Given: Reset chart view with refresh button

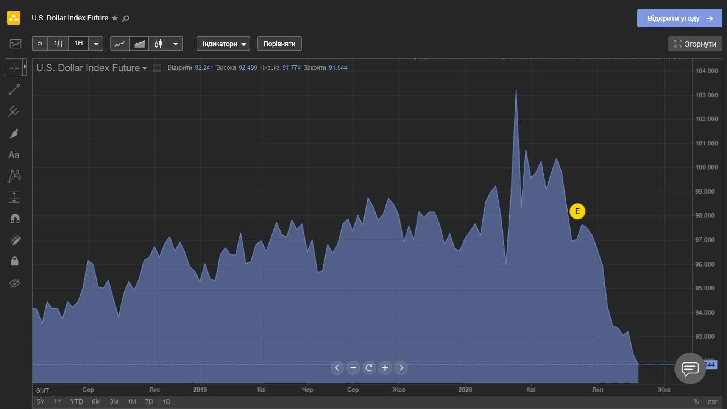Looking at the screenshot, I should click(x=369, y=368).
